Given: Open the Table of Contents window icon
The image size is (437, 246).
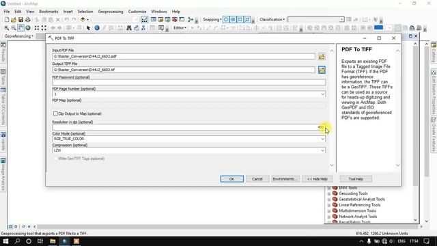Looking at the screenshot, I should 153,20.
